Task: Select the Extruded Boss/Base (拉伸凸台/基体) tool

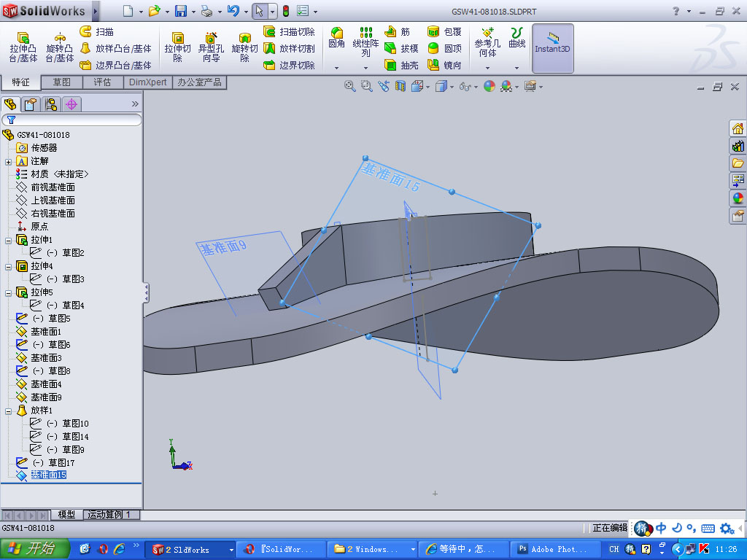Action: [23, 47]
